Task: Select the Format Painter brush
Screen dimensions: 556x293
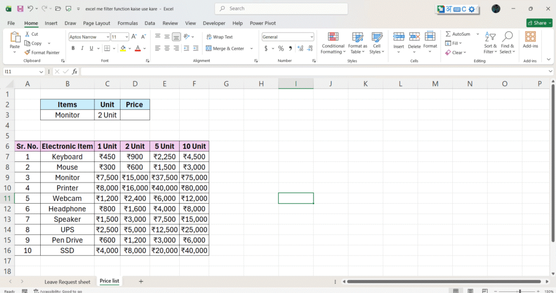Action: click(27, 53)
